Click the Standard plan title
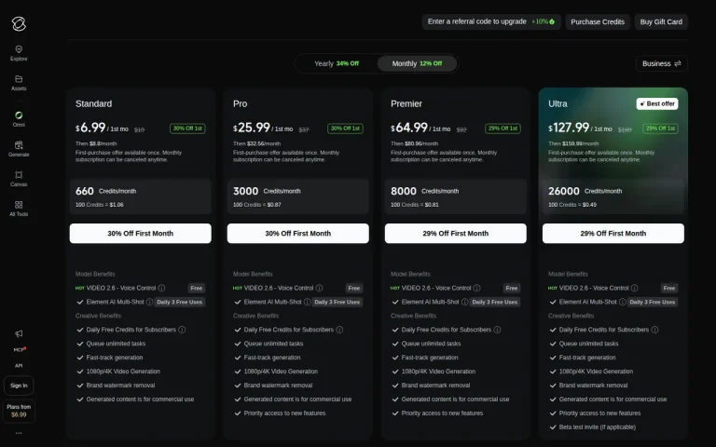The height and width of the screenshot is (447, 716). point(93,104)
